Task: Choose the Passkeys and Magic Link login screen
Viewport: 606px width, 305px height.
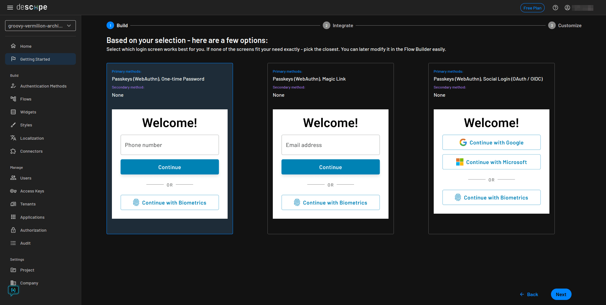Action: 330,148
